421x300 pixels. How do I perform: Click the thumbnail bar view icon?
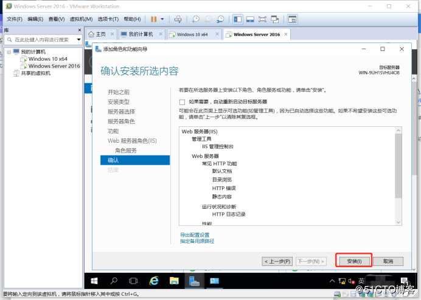pyautogui.click(x=250, y=19)
